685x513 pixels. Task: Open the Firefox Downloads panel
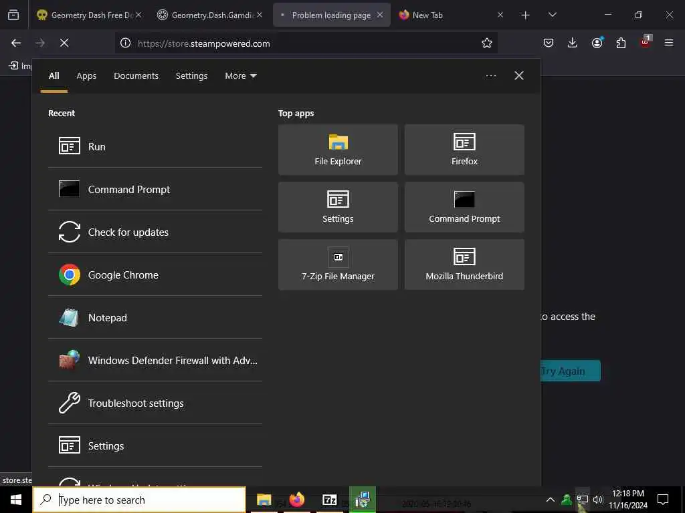(573, 43)
